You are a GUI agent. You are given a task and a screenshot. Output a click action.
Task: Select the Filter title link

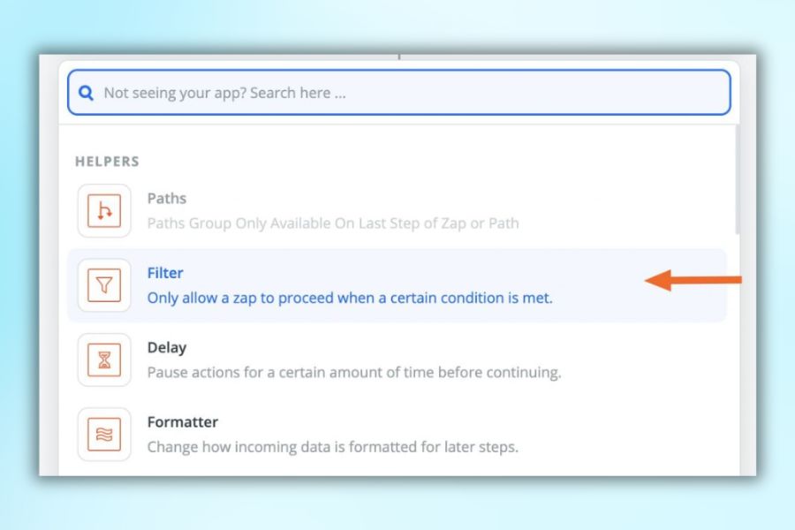point(165,273)
